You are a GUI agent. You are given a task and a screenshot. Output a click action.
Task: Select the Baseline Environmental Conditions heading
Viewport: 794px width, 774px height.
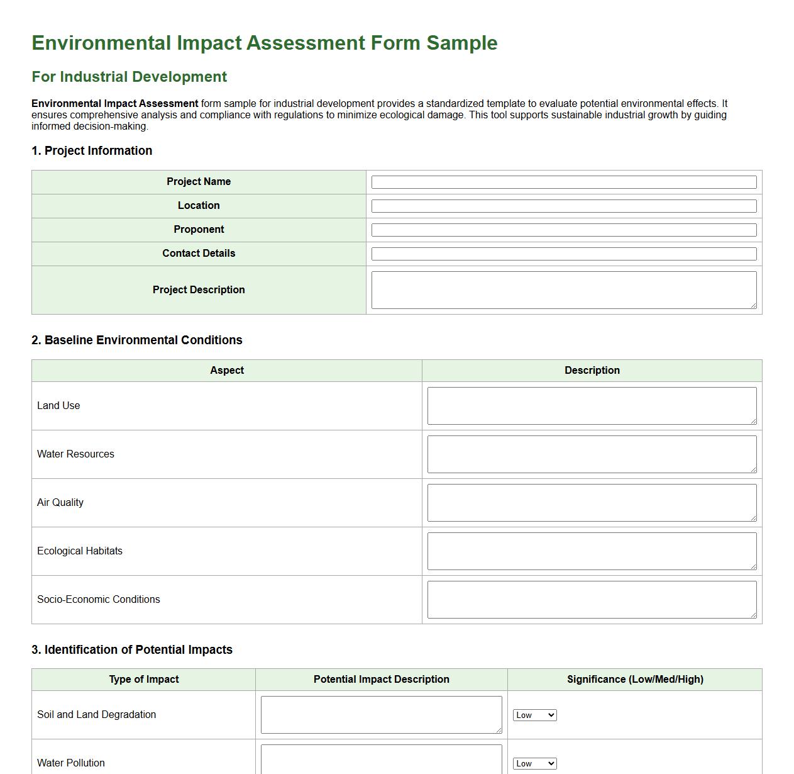tap(137, 340)
